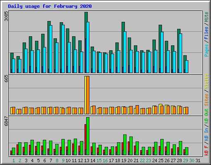Select the green kB Out bar for day 19
The height and width of the screenshot is (165, 211).
125,145
